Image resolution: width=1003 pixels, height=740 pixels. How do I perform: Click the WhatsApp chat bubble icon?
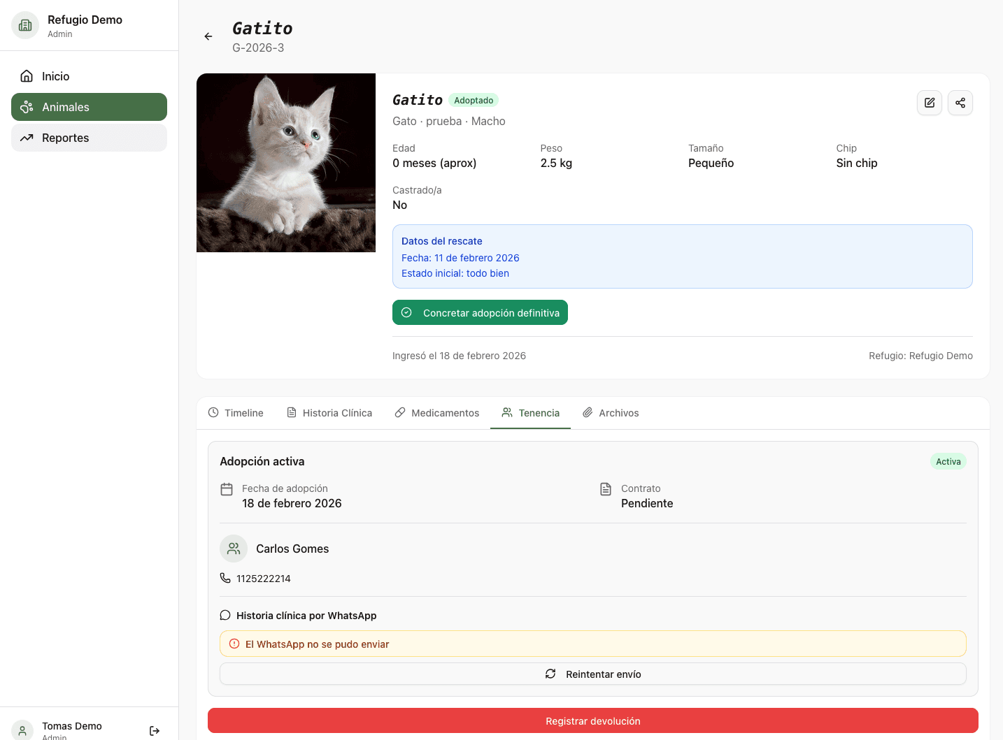pos(225,615)
